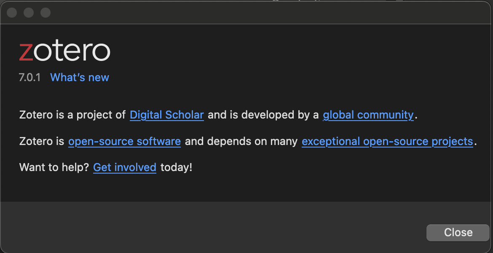Click the leftmost window close dot
493x253 pixels.
point(12,13)
